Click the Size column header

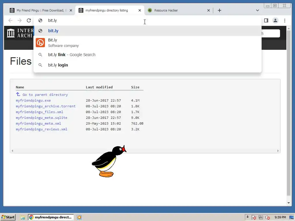click(135, 87)
